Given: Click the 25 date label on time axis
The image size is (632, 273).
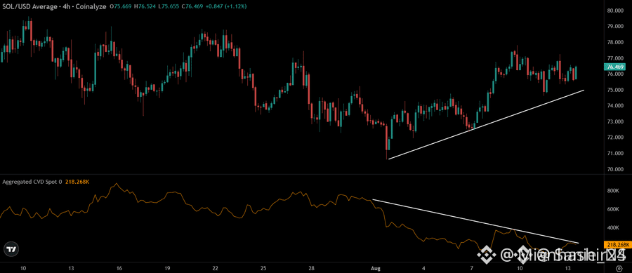Looking at the screenshot, I should [263, 268].
